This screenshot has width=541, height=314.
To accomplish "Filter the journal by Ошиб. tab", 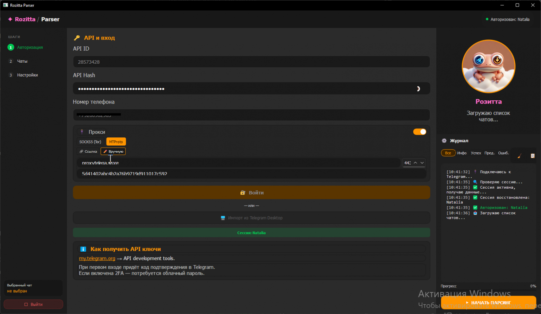I will pos(503,153).
